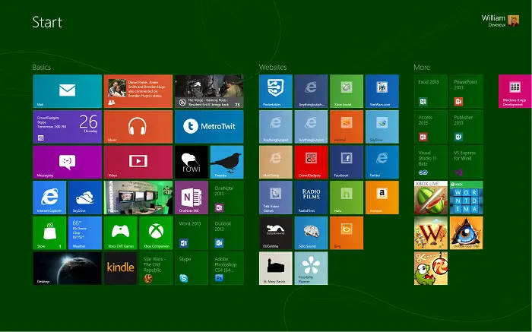Image resolution: width=532 pixels, height=332 pixels.
Task: Open the OneNote MX tile
Action: 192,198
